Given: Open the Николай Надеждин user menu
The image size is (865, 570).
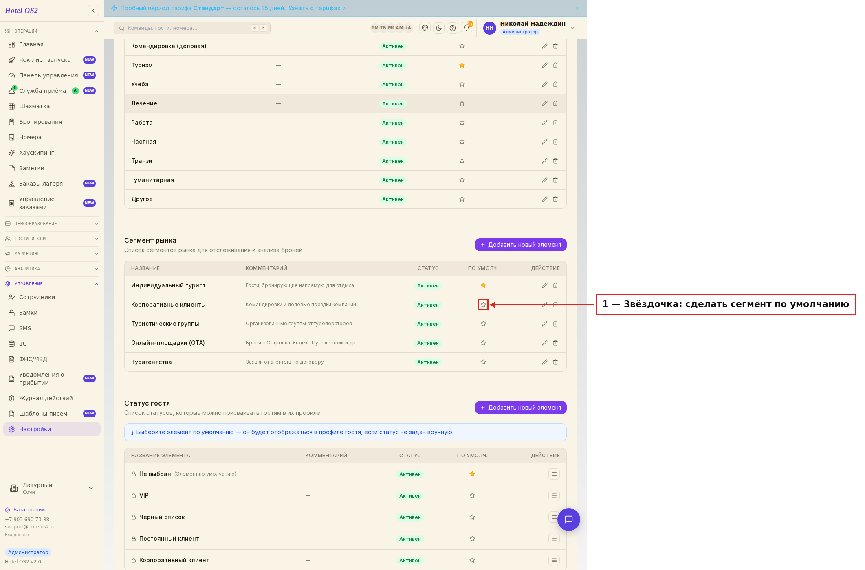Looking at the screenshot, I should [529, 28].
